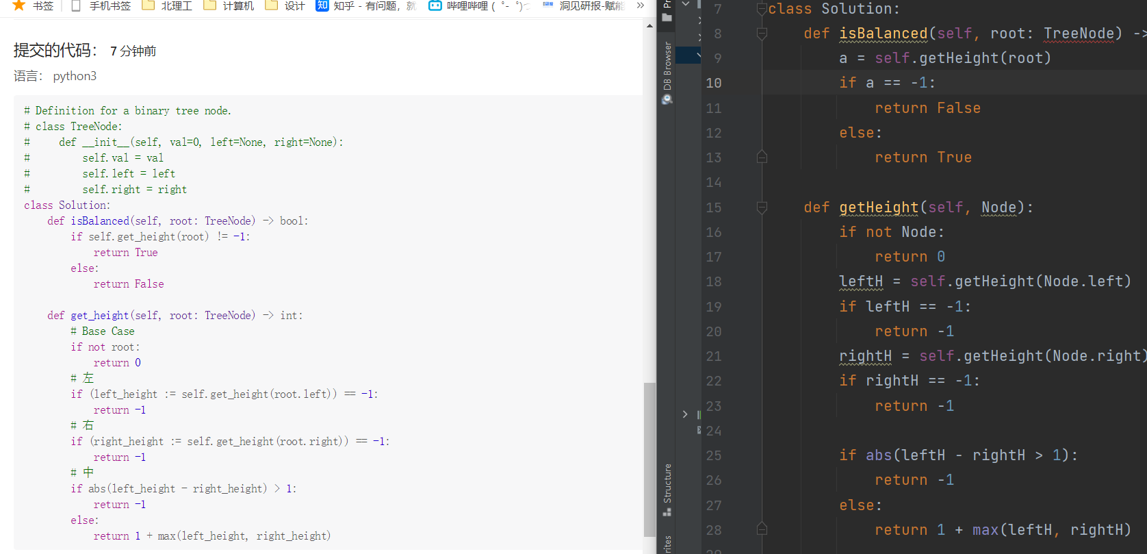The image size is (1147, 554).
Task: Collapse the getHeight method fold marker
Action: (762, 207)
